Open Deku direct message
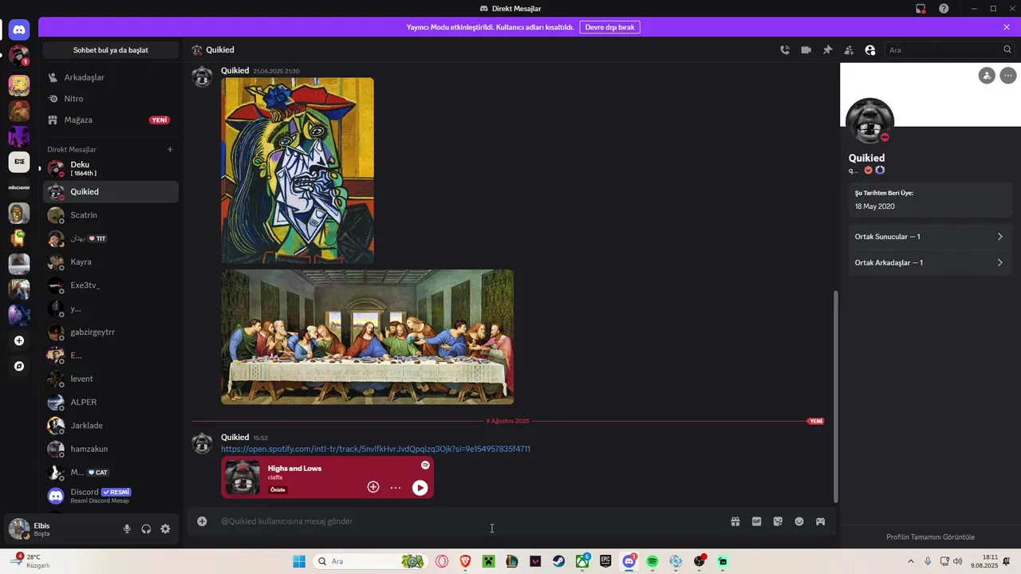The height and width of the screenshot is (574, 1021). click(111, 168)
